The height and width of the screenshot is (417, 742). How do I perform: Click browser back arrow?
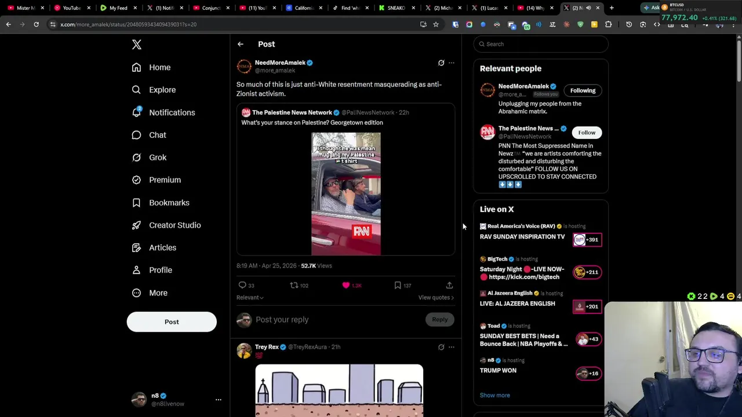[8, 24]
